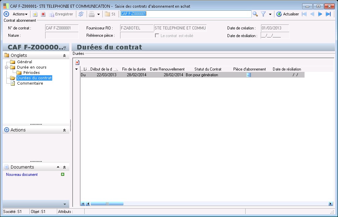Click the green refresh arrows icon
This screenshot has height=217, width=338.
pos(81,14)
